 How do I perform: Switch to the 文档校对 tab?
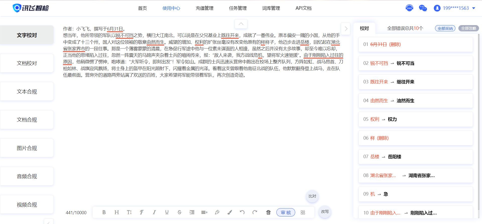(x=27, y=63)
